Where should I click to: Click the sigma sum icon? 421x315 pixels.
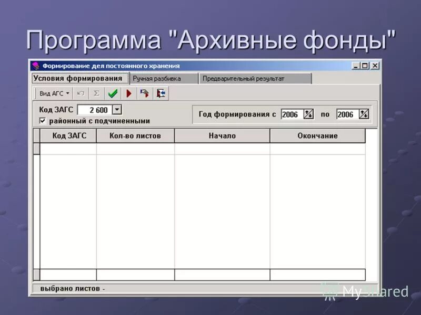(x=96, y=93)
